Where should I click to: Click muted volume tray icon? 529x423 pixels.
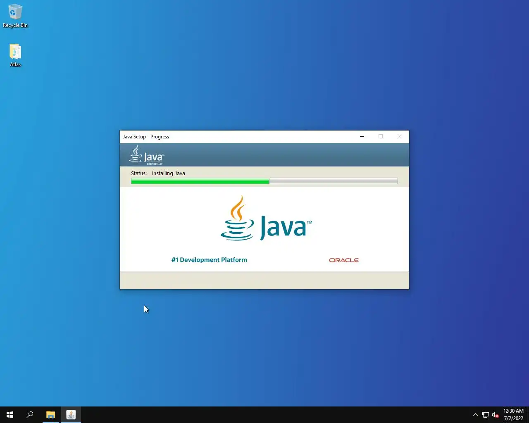click(x=495, y=415)
